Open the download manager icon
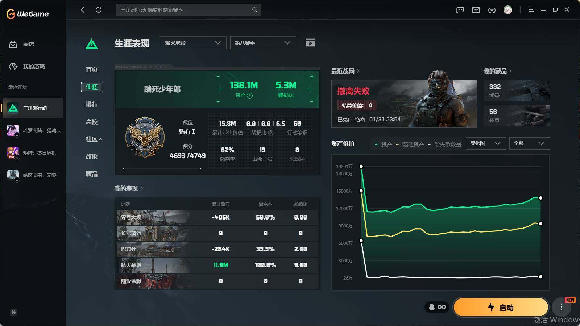The width and height of the screenshot is (580, 326). tap(492, 10)
